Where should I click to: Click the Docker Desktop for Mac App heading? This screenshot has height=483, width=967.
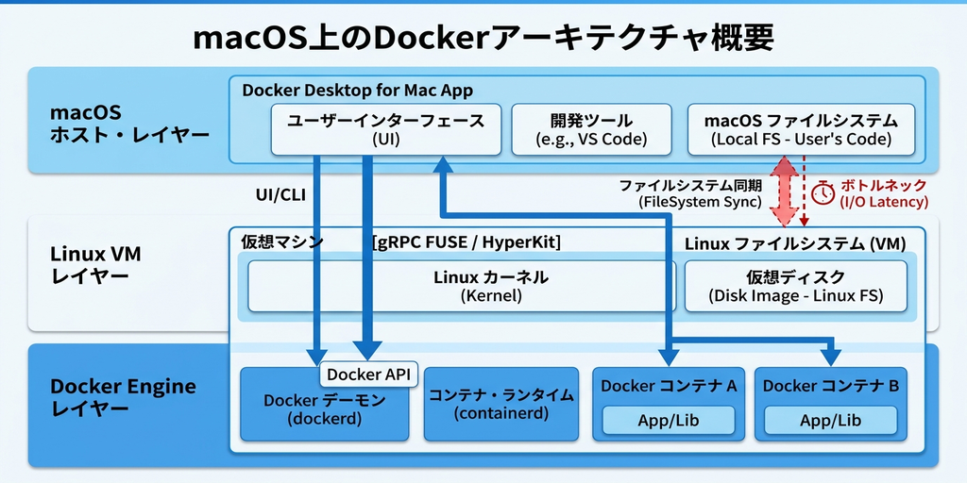(358, 91)
